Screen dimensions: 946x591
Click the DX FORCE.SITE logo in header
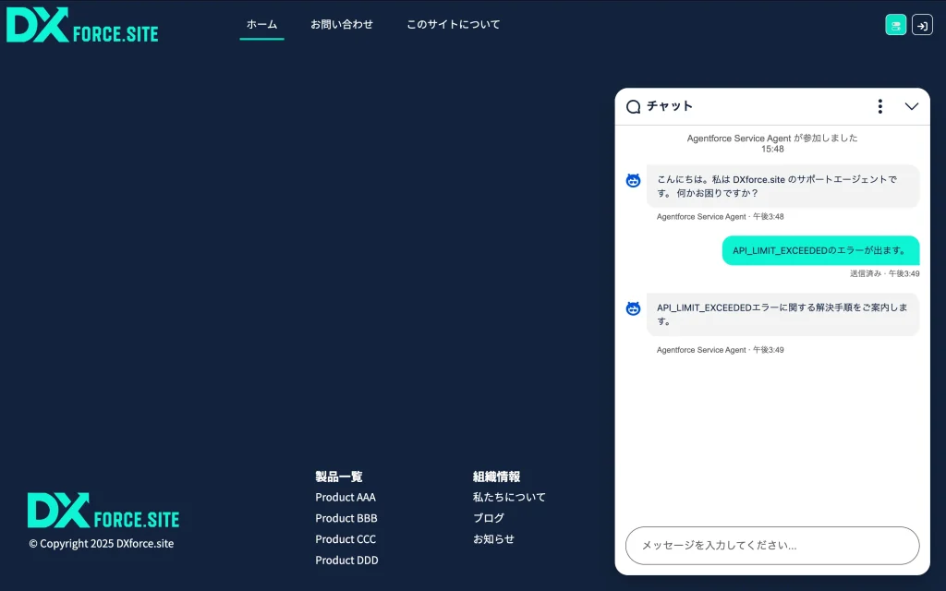[x=82, y=25]
